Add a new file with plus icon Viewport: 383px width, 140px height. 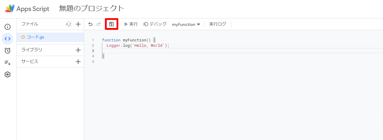click(78, 24)
